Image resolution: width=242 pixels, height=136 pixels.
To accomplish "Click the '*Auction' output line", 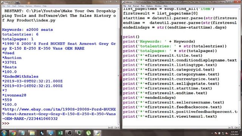I will tap(12, 58).
